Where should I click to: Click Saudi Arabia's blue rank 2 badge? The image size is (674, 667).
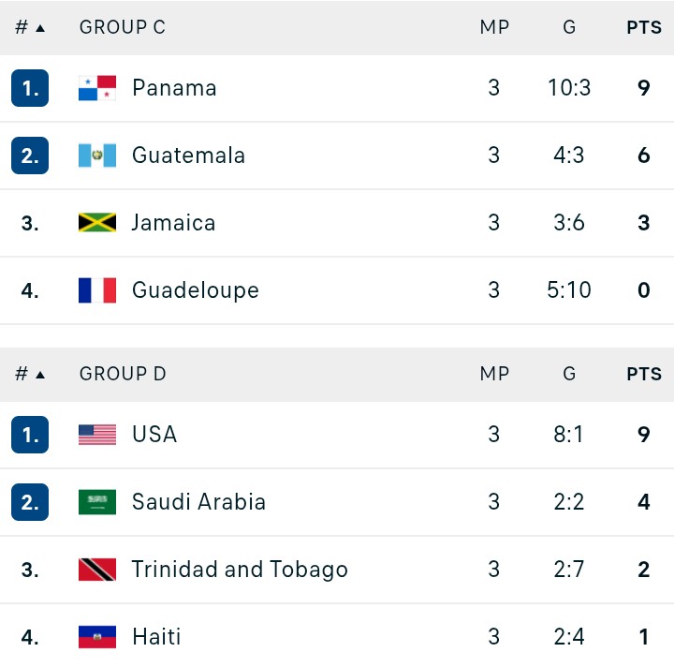30,502
